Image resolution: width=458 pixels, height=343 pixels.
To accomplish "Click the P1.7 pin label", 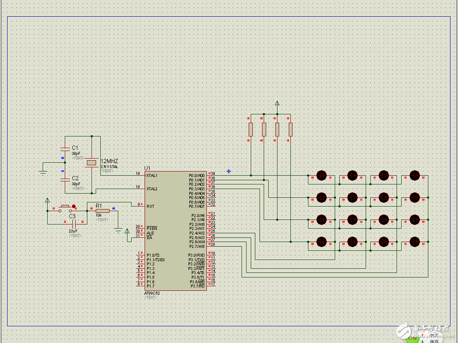I will pyautogui.click(x=150, y=286).
